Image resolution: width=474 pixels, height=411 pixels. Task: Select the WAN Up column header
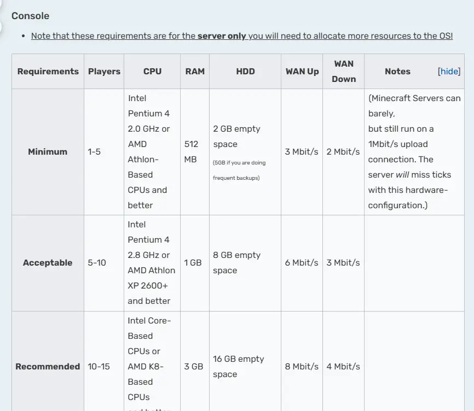(302, 72)
